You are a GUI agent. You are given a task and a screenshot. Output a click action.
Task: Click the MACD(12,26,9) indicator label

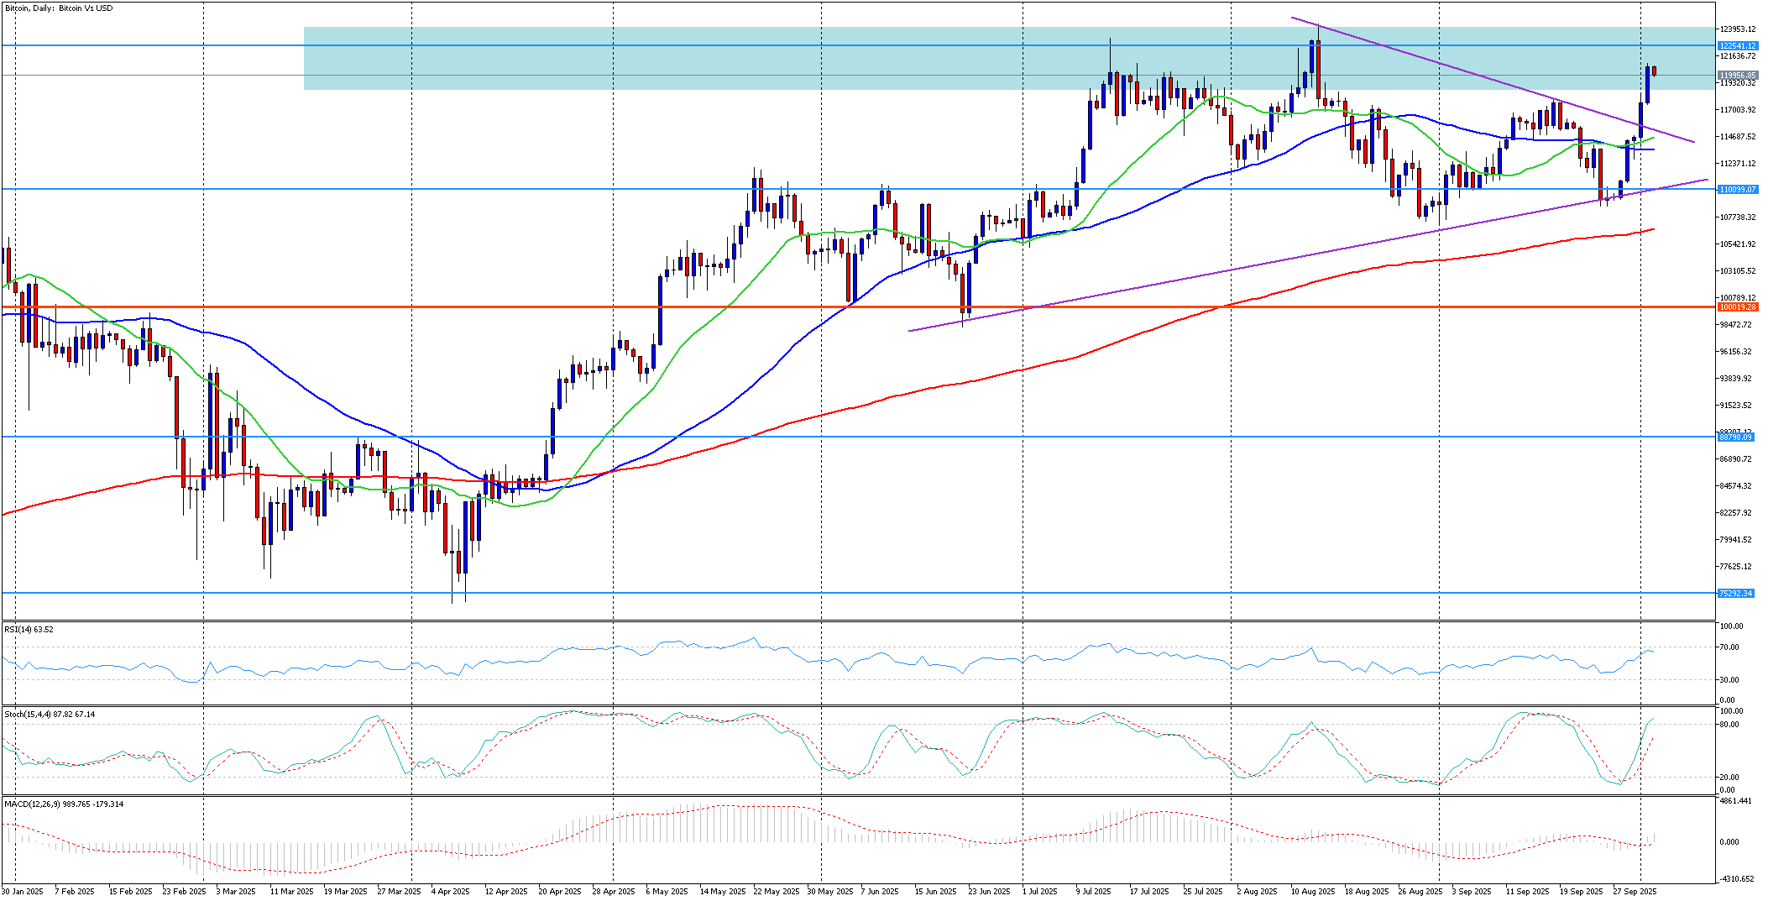[63, 804]
